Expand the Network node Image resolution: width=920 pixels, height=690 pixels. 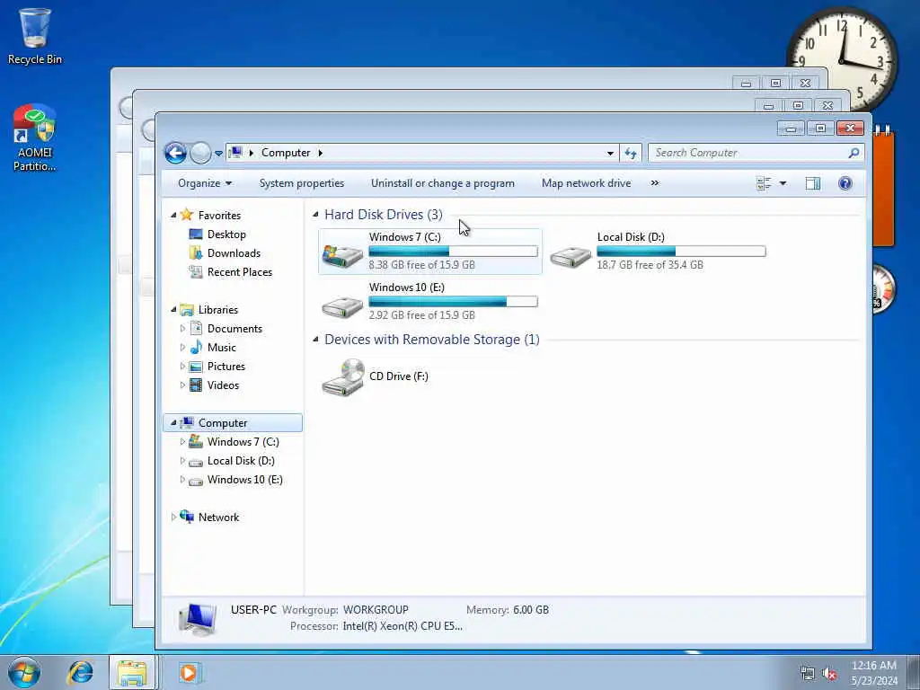(173, 517)
